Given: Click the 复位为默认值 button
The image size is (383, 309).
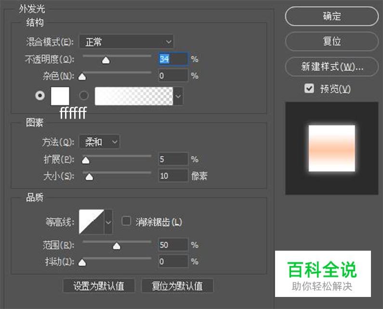Looking at the screenshot, I should pyautogui.click(x=177, y=286).
